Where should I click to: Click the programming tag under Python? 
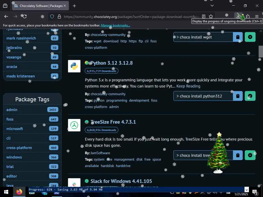click(x=117, y=101)
